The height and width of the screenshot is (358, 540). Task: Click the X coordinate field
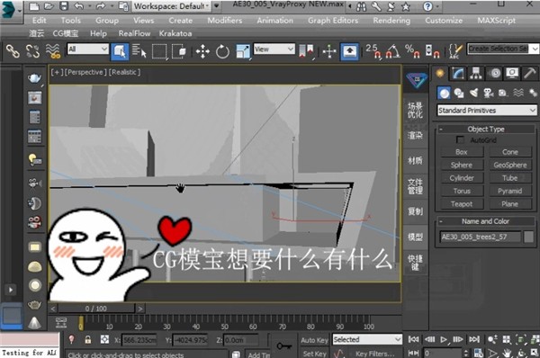(x=139, y=340)
